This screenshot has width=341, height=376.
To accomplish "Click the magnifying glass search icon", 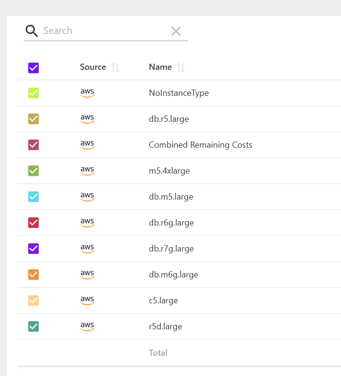I will point(32,31).
